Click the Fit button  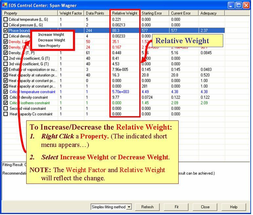[x=176, y=207]
